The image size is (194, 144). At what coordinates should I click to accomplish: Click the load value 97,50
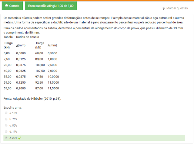tap(39, 77)
